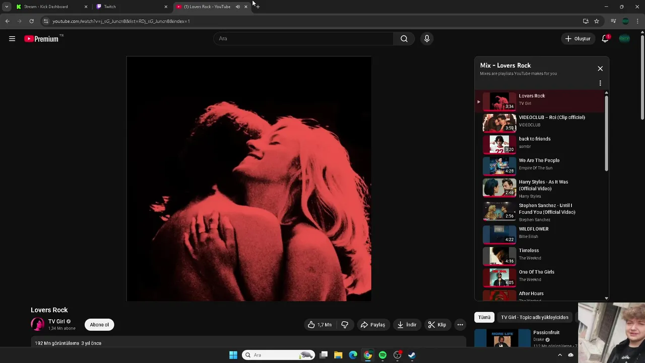Open a new browser tab
The width and height of the screenshot is (645, 363).
tap(257, 7)
